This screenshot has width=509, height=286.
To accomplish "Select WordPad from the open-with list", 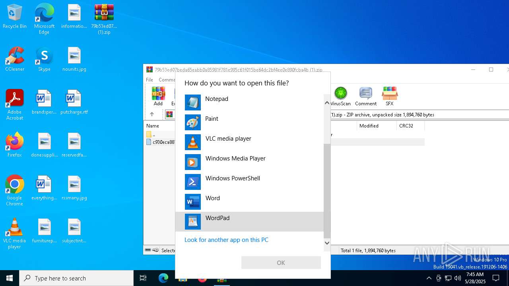I will tap(249, 222).
